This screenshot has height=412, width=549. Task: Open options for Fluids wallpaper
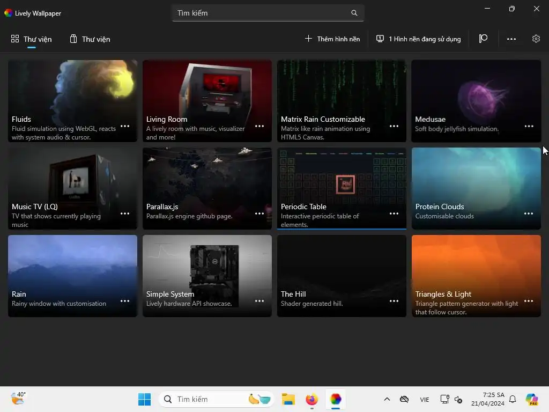point(125,126)
